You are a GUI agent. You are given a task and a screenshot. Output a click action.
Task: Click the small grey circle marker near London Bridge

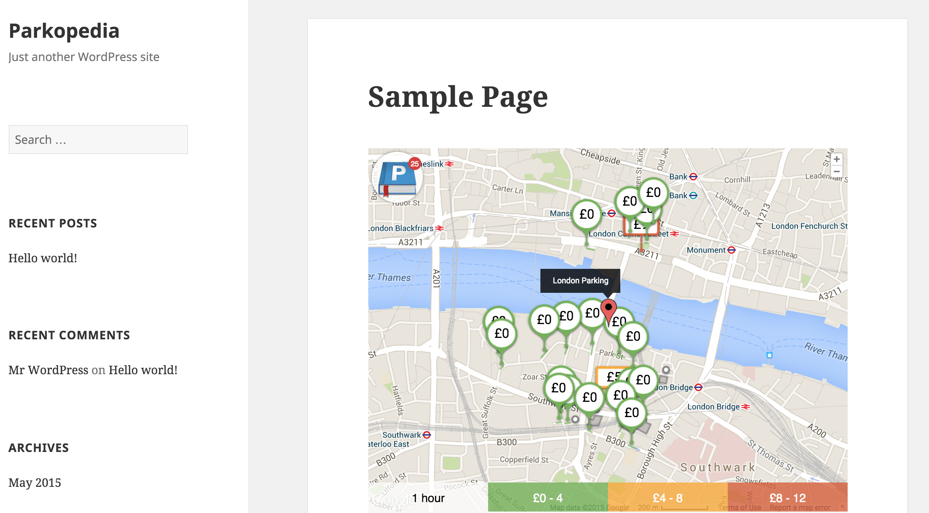point(666,370)
